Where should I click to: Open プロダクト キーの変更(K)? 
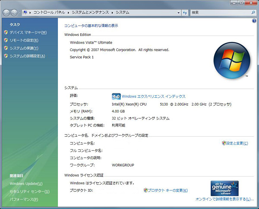click(x=167, y=190)
